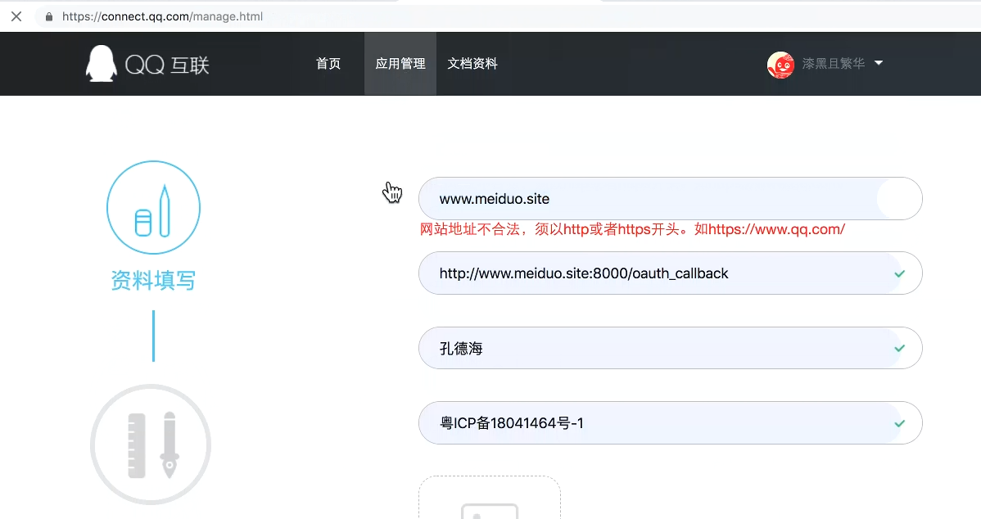Click the QQ penguin logo

(x=100, y=63)
